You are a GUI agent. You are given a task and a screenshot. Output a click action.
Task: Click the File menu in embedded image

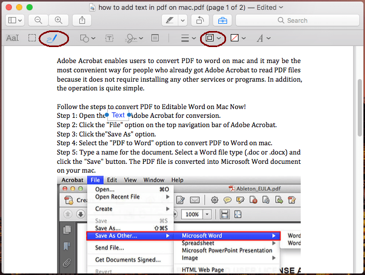pyautogui.click(x=95, y=180)
